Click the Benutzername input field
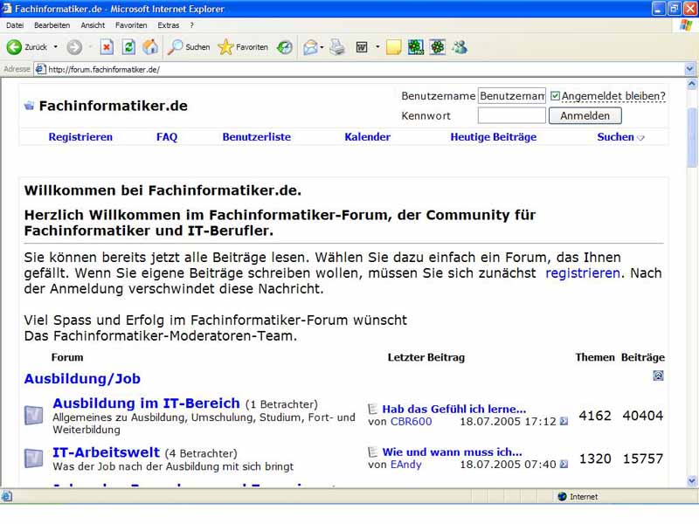The height and width of the screenshot is (524, 699). 512,96
